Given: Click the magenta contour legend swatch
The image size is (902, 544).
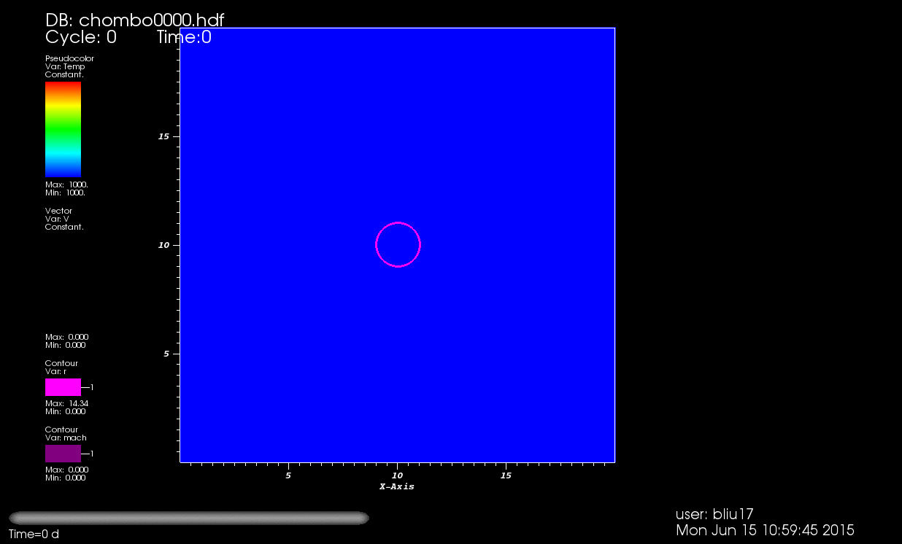Looking at the screenshot, I should pyautogui.click(x=63, y=387).
